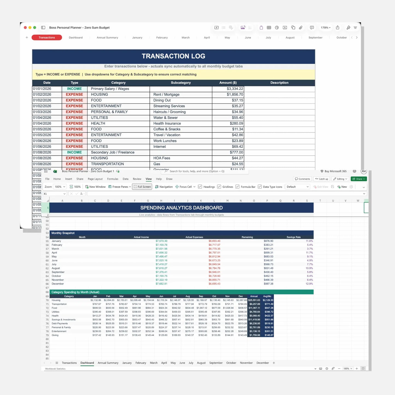Open the Excel app launcher grid icon
This screenshot has height=395, width=395.
click(x=46, y=171)
